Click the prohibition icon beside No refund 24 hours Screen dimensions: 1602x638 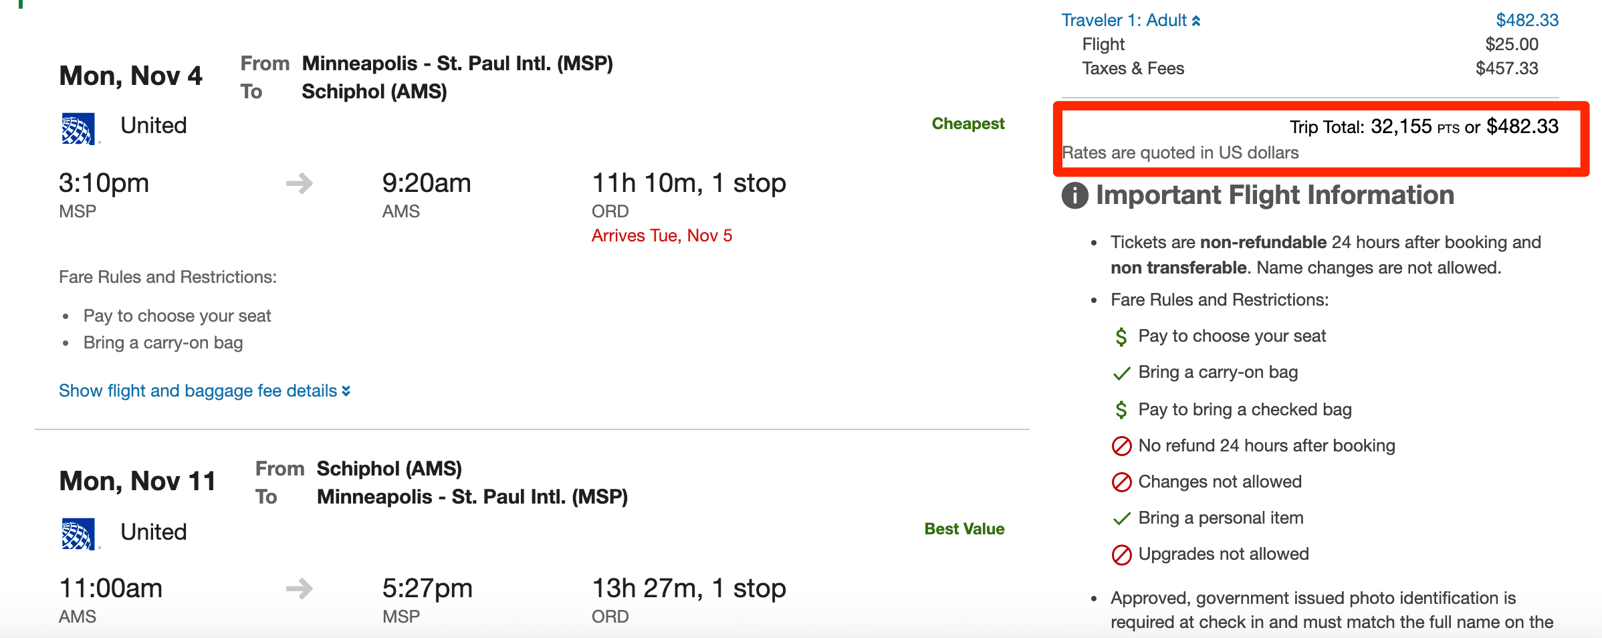point(1121,445)
